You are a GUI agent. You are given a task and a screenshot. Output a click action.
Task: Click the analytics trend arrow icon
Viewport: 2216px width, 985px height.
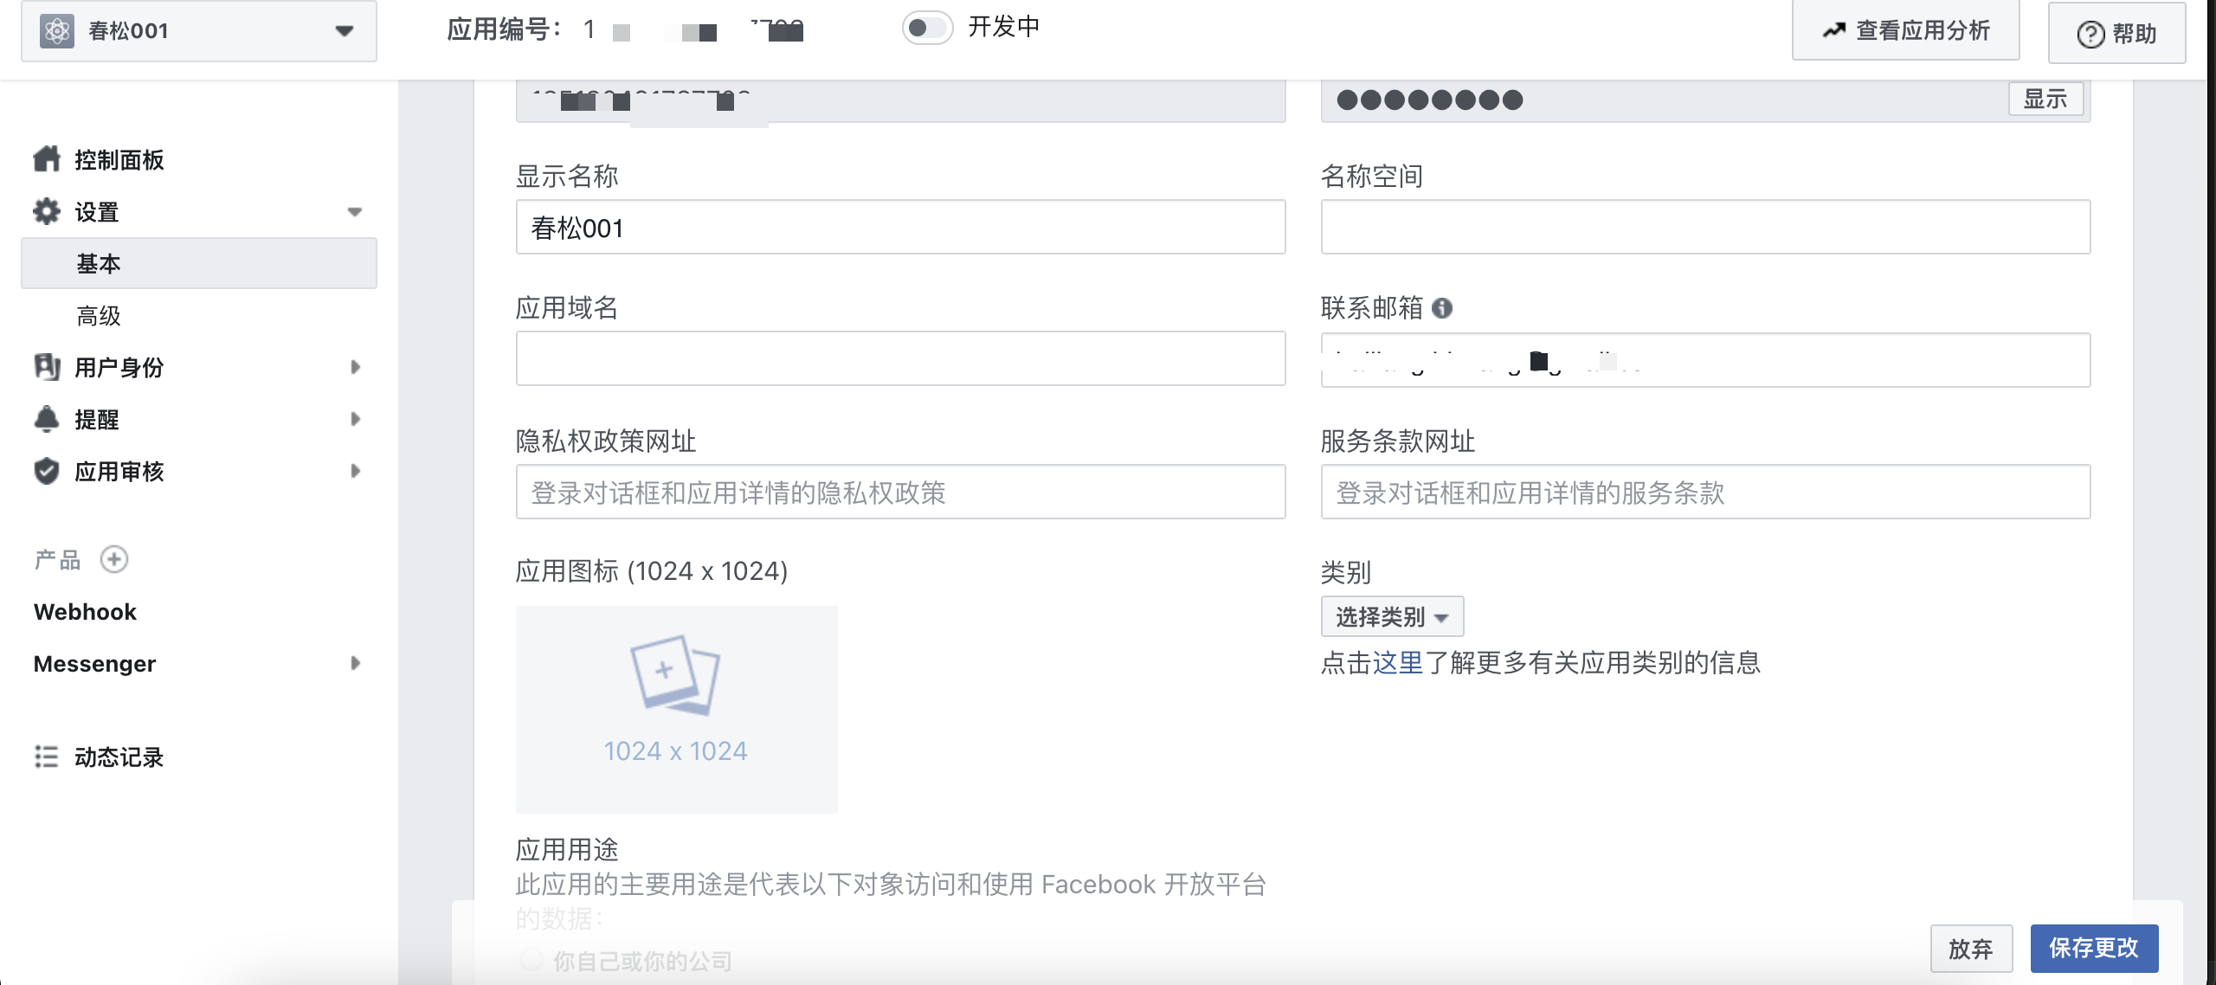(x=1833, y=31)
